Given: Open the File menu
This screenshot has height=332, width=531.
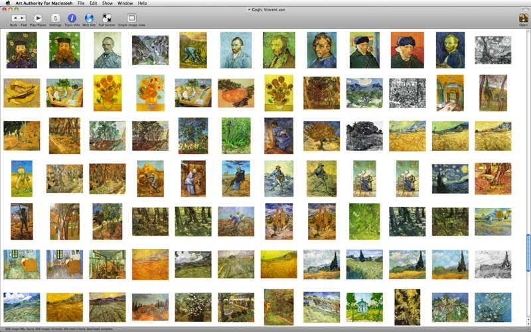Looking at the screenshot, I should [x=81, y=3].
